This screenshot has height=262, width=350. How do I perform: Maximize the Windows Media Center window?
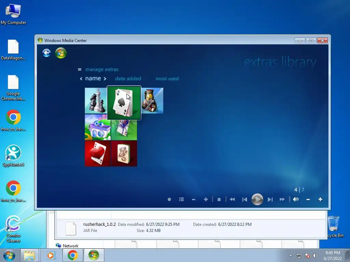click(x=311, y=41)
